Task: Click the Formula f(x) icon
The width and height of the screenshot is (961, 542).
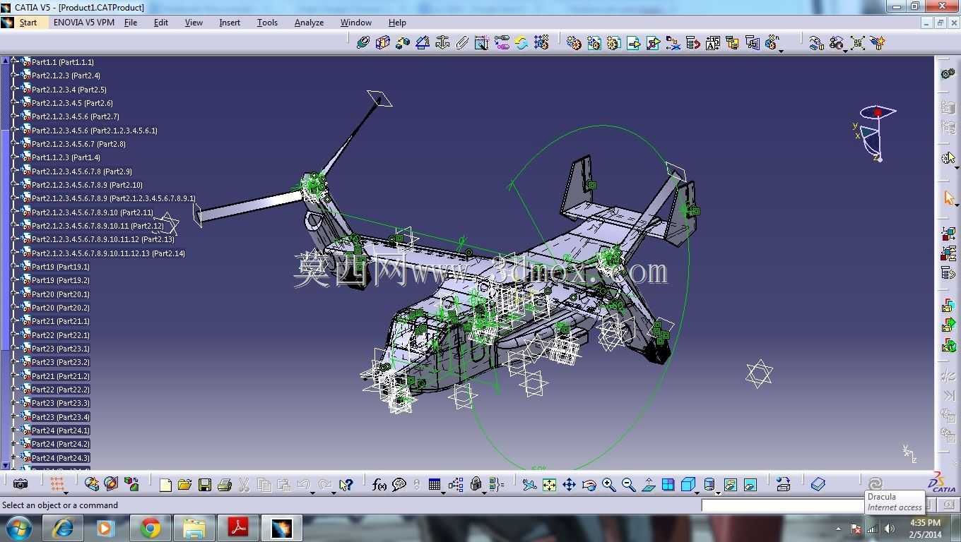Action: 379,485
